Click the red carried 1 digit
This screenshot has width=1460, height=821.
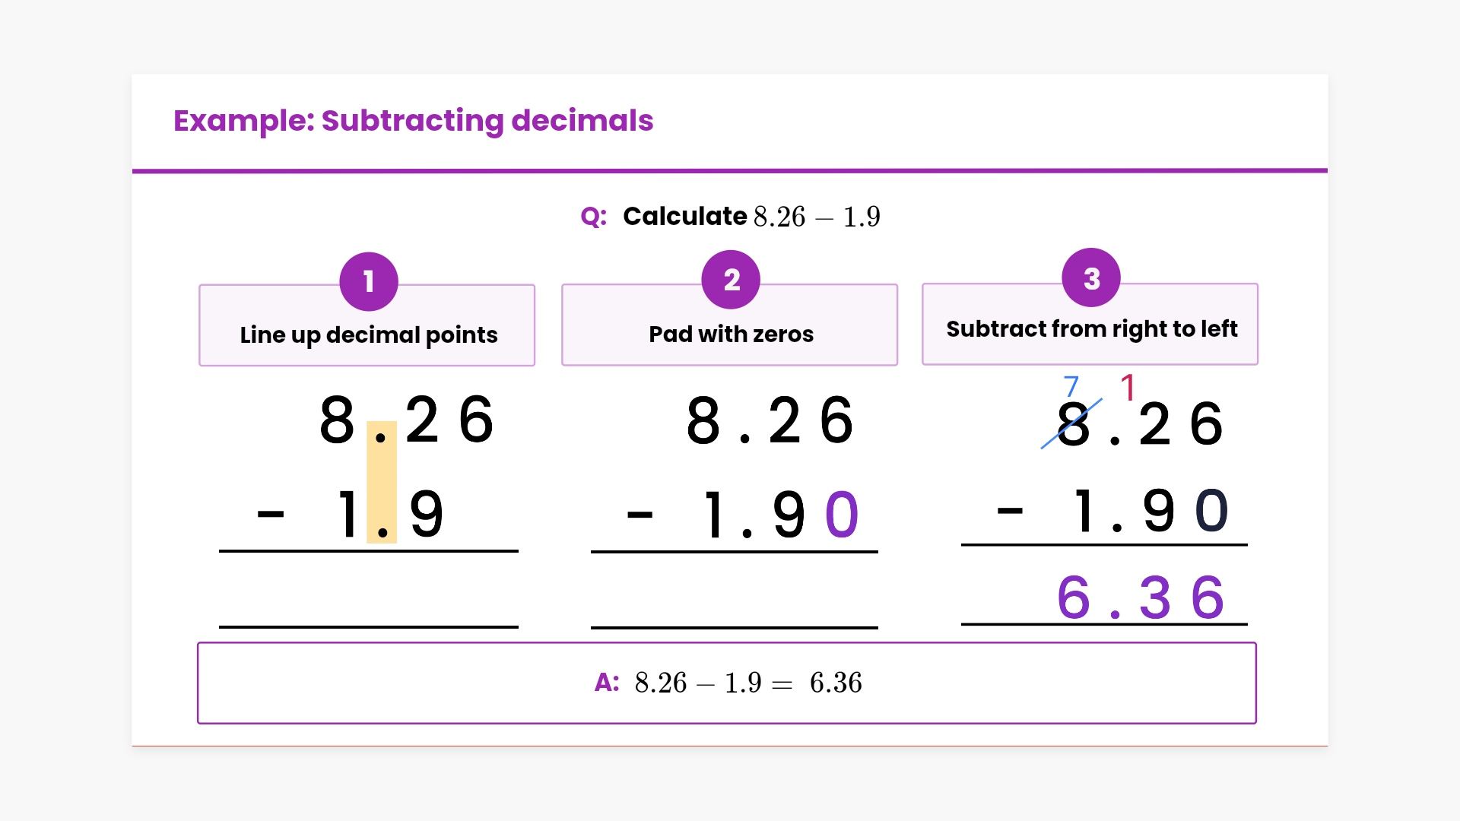pyautogui.click(x=1128, y=388)
